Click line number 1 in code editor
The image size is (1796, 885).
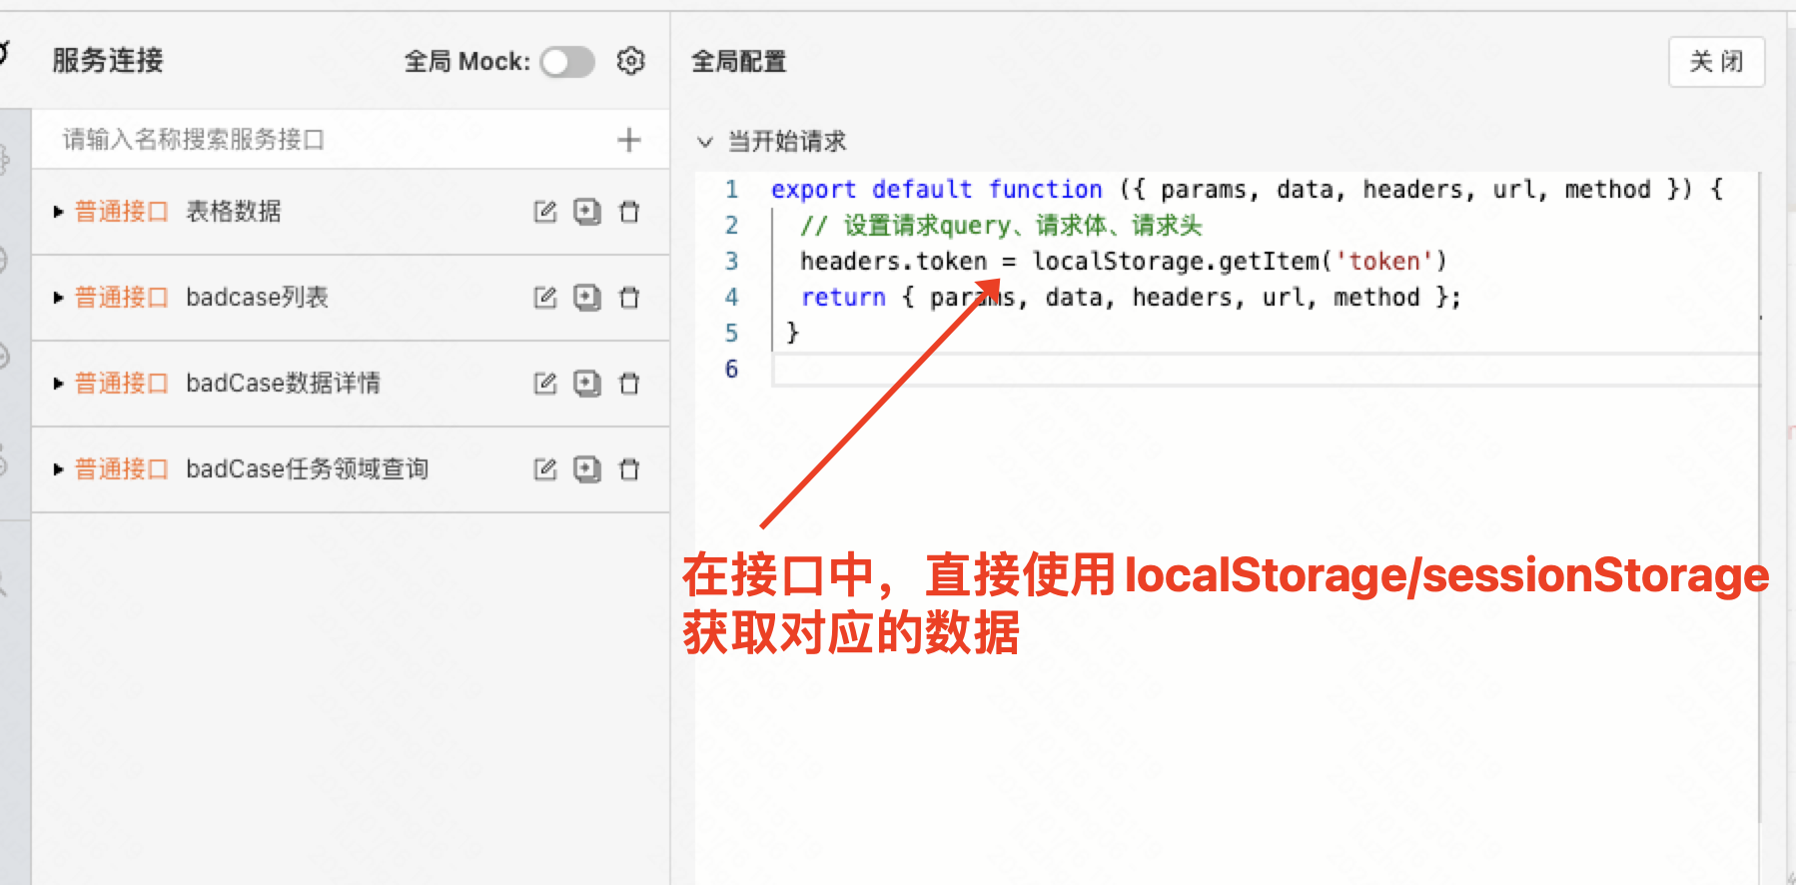731,190
